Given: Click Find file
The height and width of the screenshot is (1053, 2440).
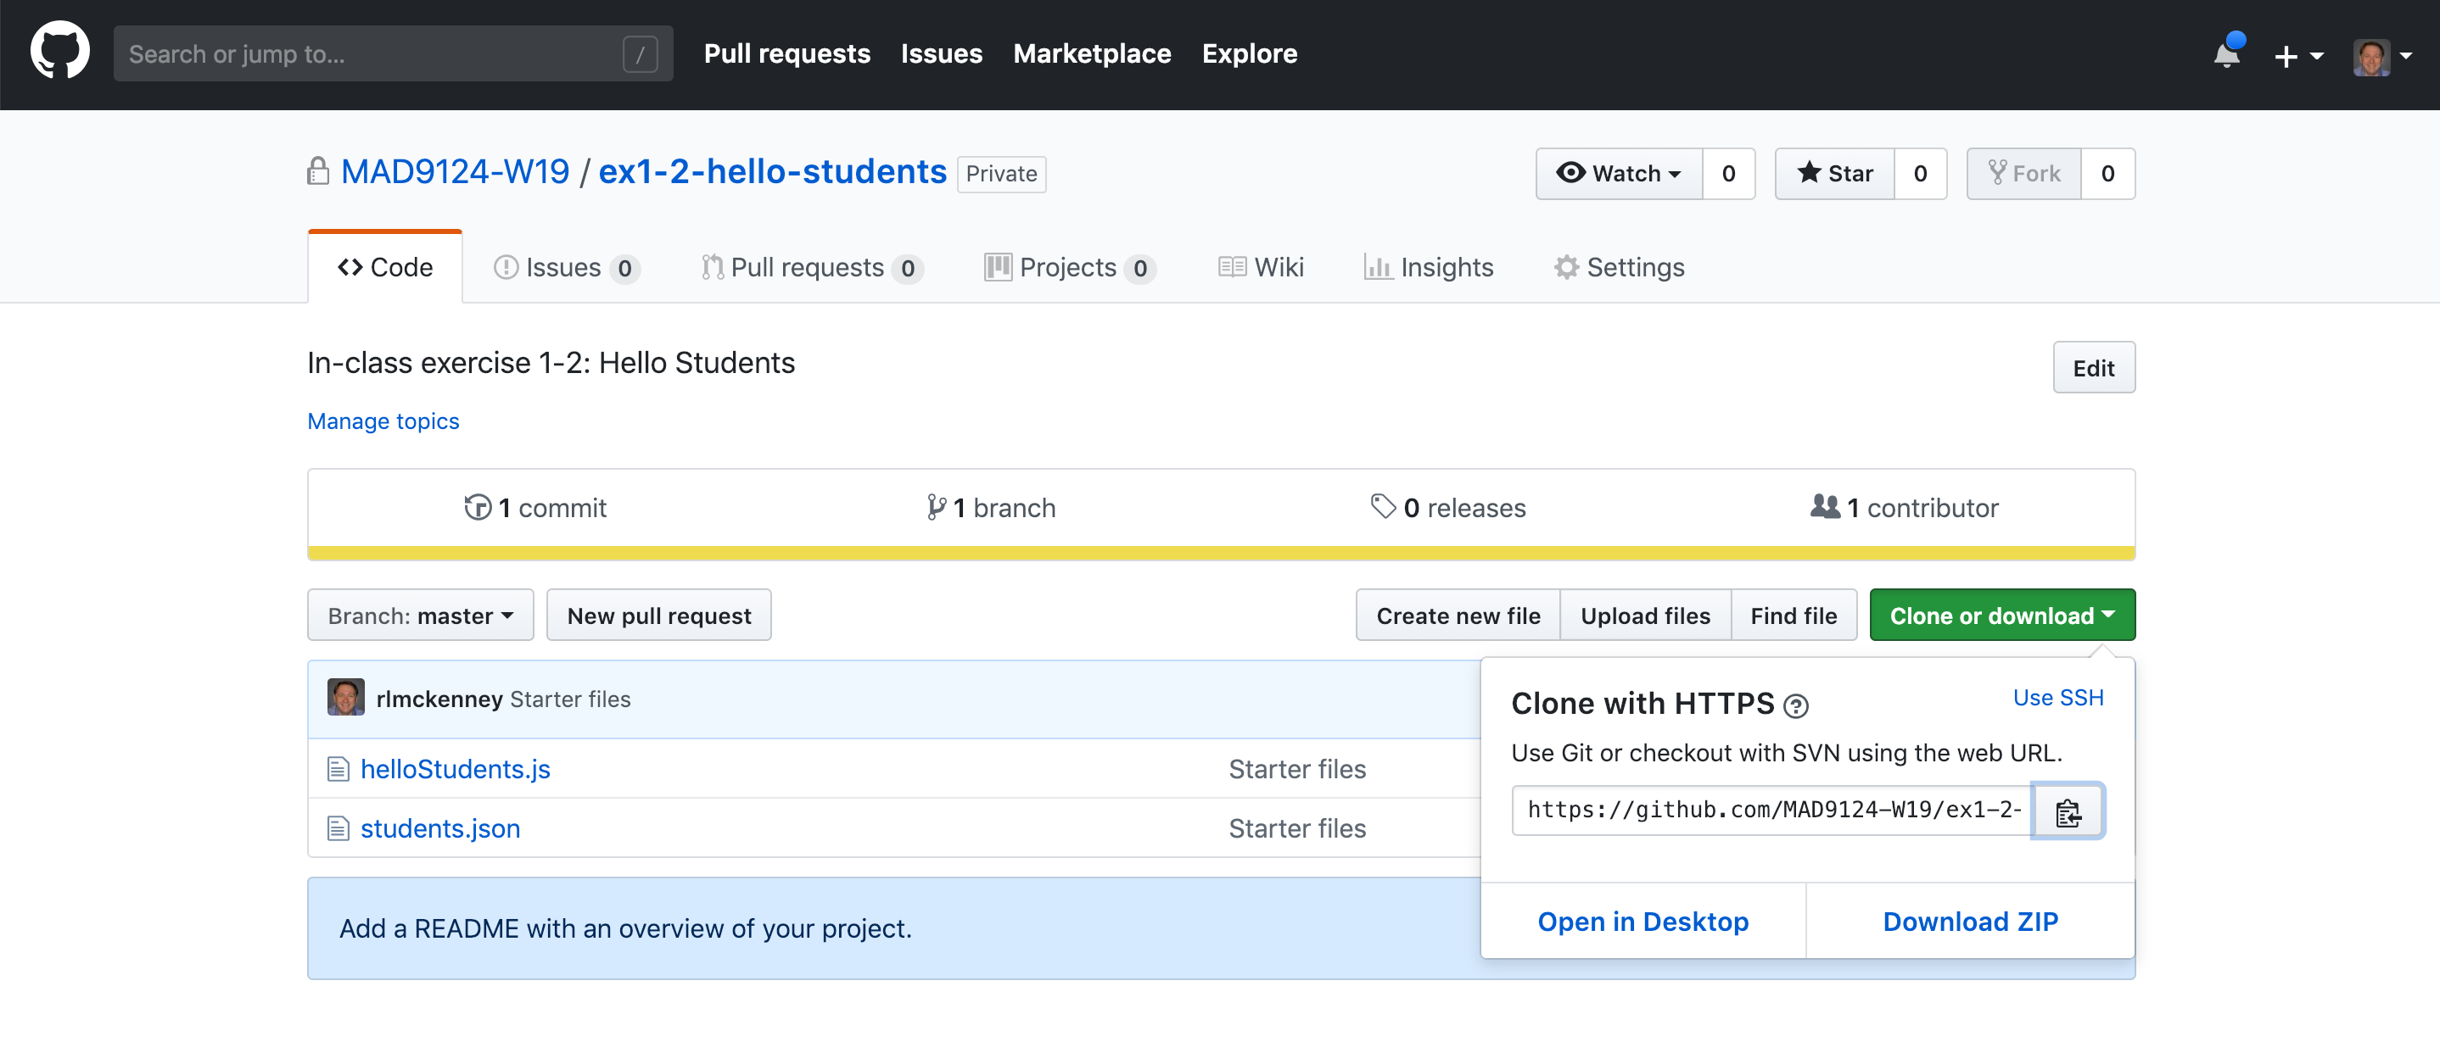Looking at the screenshot, I should [x=1793, y=615].
